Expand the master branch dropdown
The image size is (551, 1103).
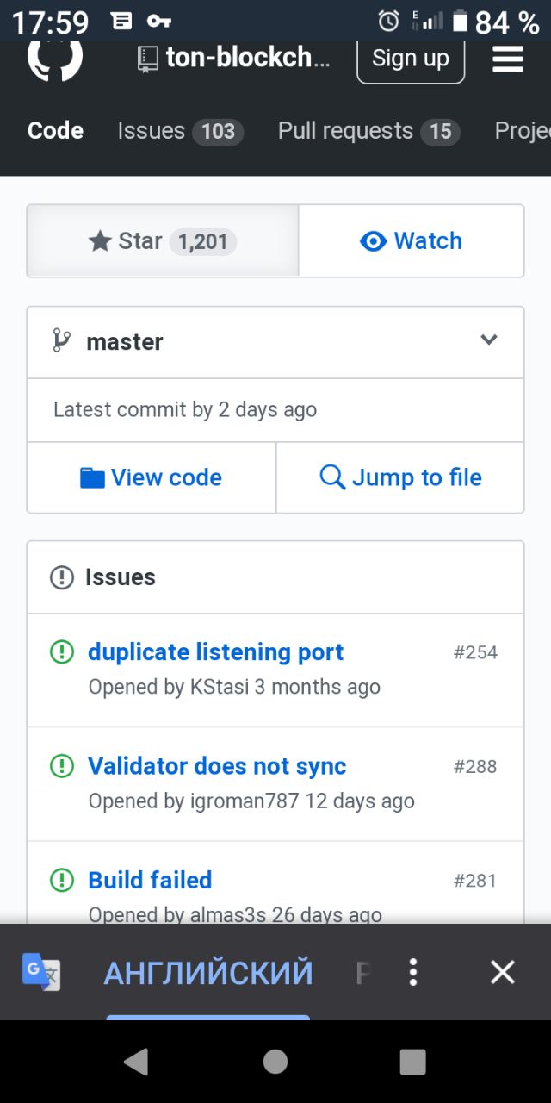tap(275, 342)
